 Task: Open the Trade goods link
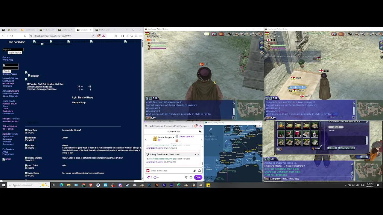point(9,101)
